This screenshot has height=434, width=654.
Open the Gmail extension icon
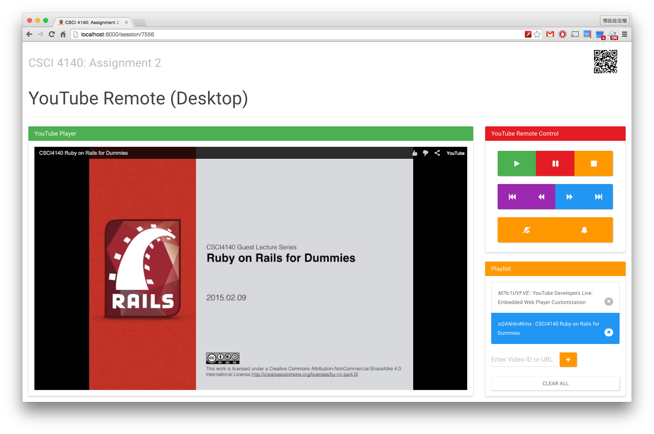(x=550, y=34)
